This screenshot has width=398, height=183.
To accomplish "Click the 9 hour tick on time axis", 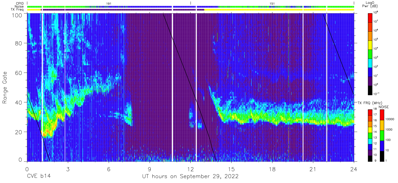I will 150,169.
